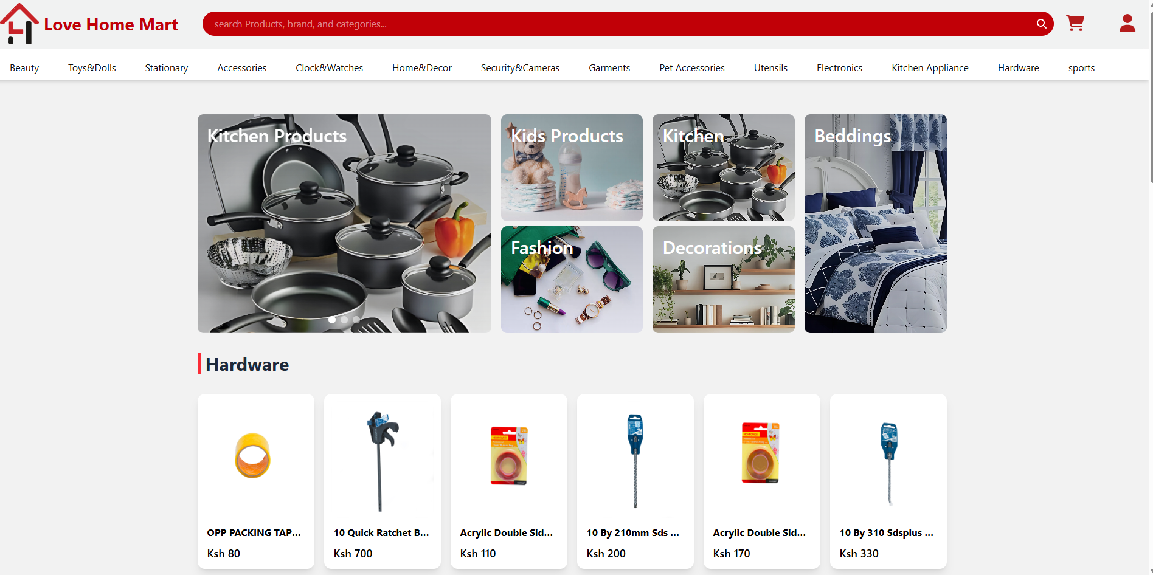Click the Ksh 110 acrylic tape image
1153x575 pixels.
509,456
